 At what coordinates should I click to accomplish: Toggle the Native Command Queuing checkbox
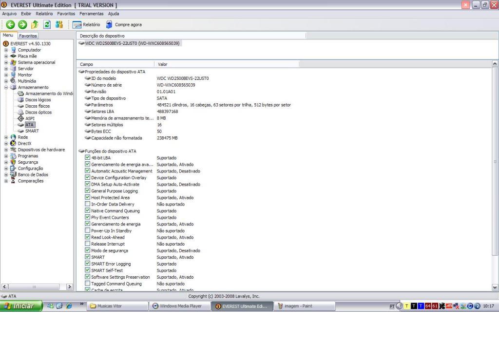88,210
